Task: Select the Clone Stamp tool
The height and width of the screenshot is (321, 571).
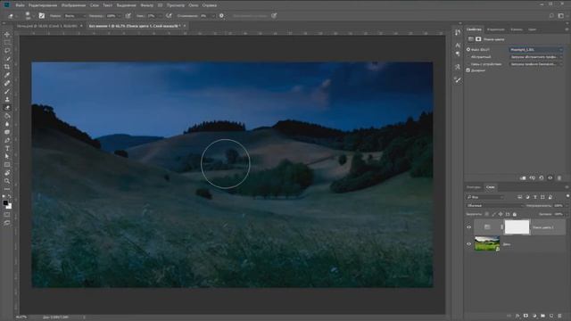Action: click(x=7, y=99)
